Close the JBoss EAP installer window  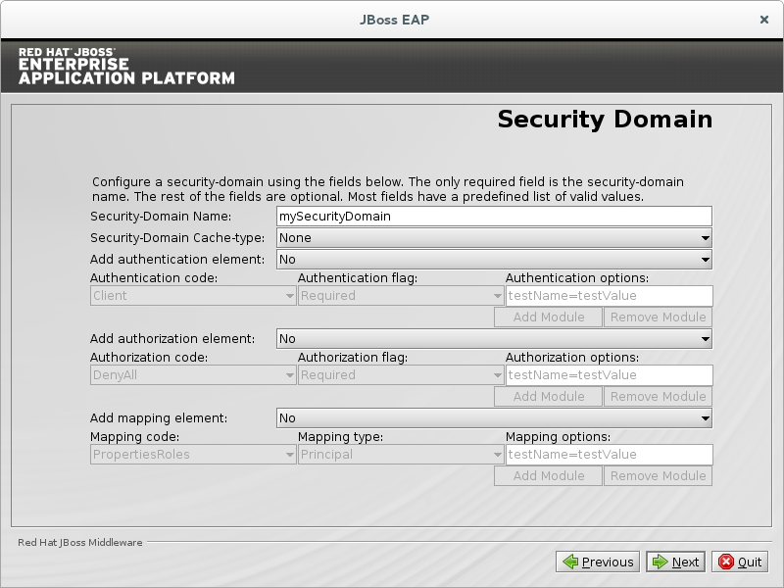tap(763, 19)
